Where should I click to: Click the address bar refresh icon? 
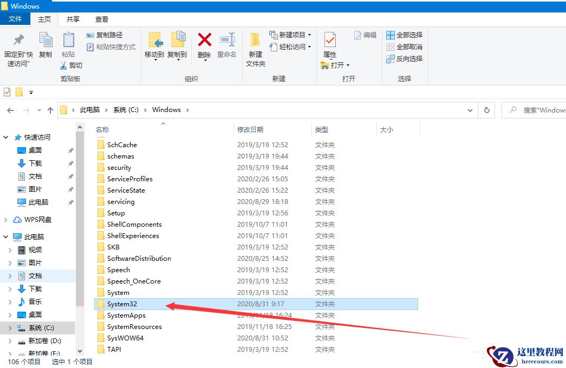[486, 109]
